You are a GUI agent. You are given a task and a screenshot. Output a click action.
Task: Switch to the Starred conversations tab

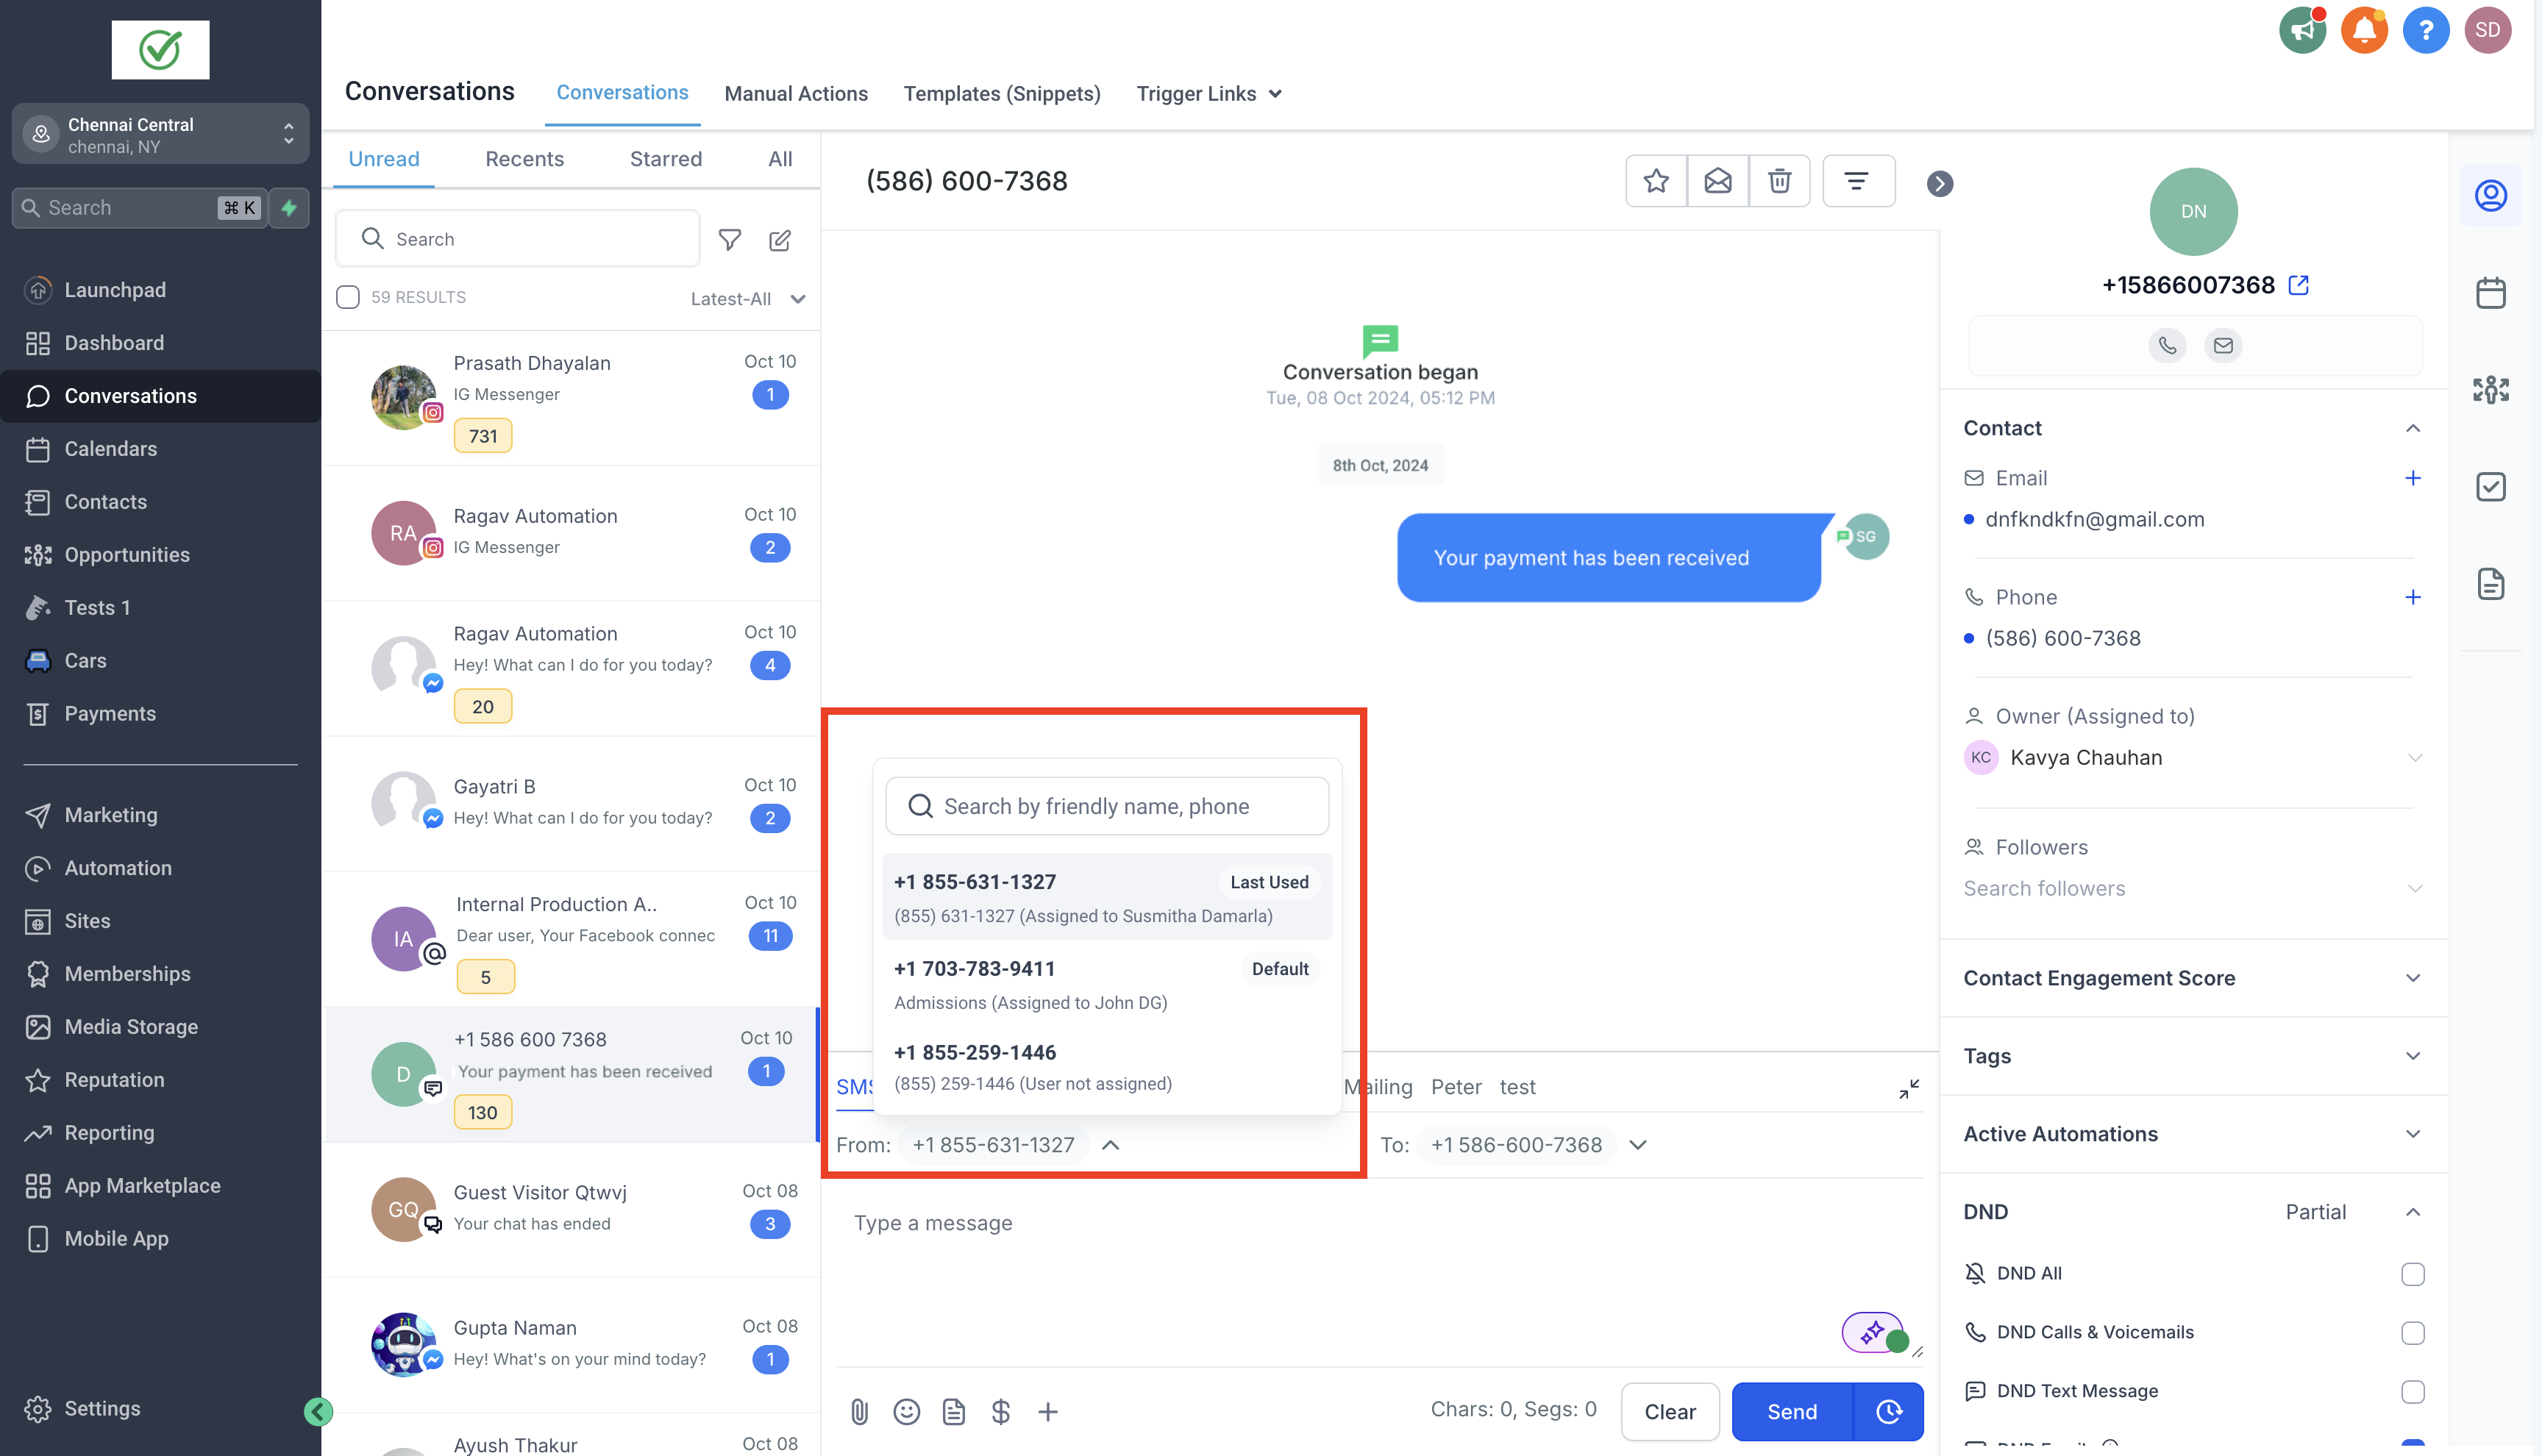coord(665,159)
